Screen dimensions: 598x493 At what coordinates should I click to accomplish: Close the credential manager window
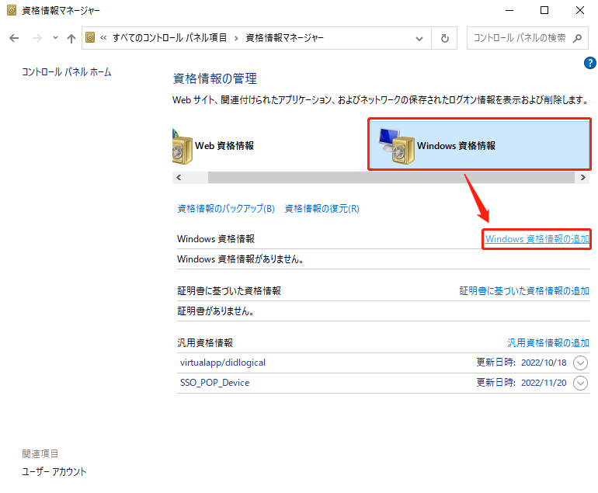(x=580, y=10)
